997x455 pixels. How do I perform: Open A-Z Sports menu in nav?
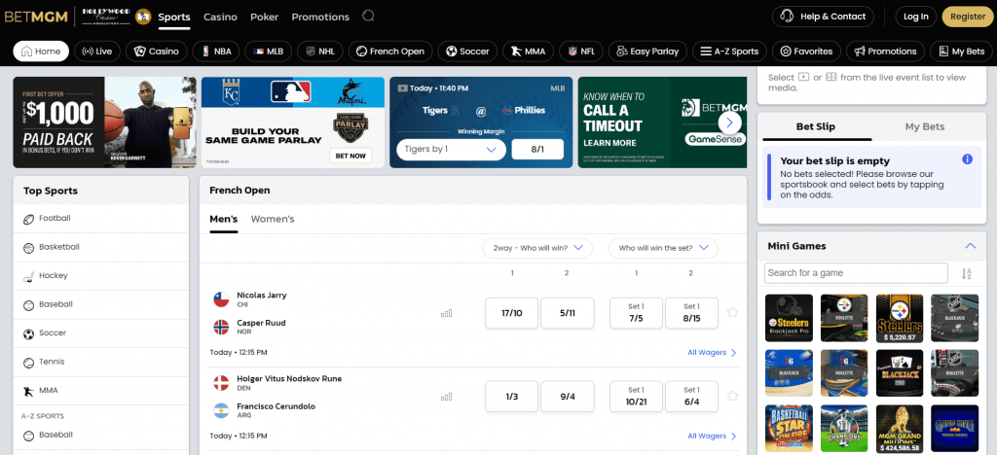pos(729,52)
